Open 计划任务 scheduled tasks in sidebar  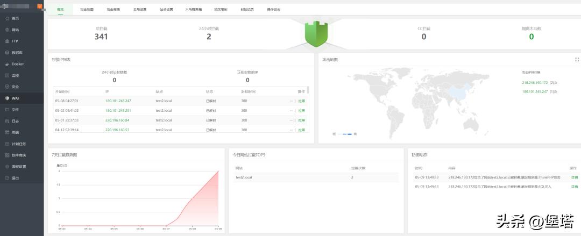coord(18,144)
